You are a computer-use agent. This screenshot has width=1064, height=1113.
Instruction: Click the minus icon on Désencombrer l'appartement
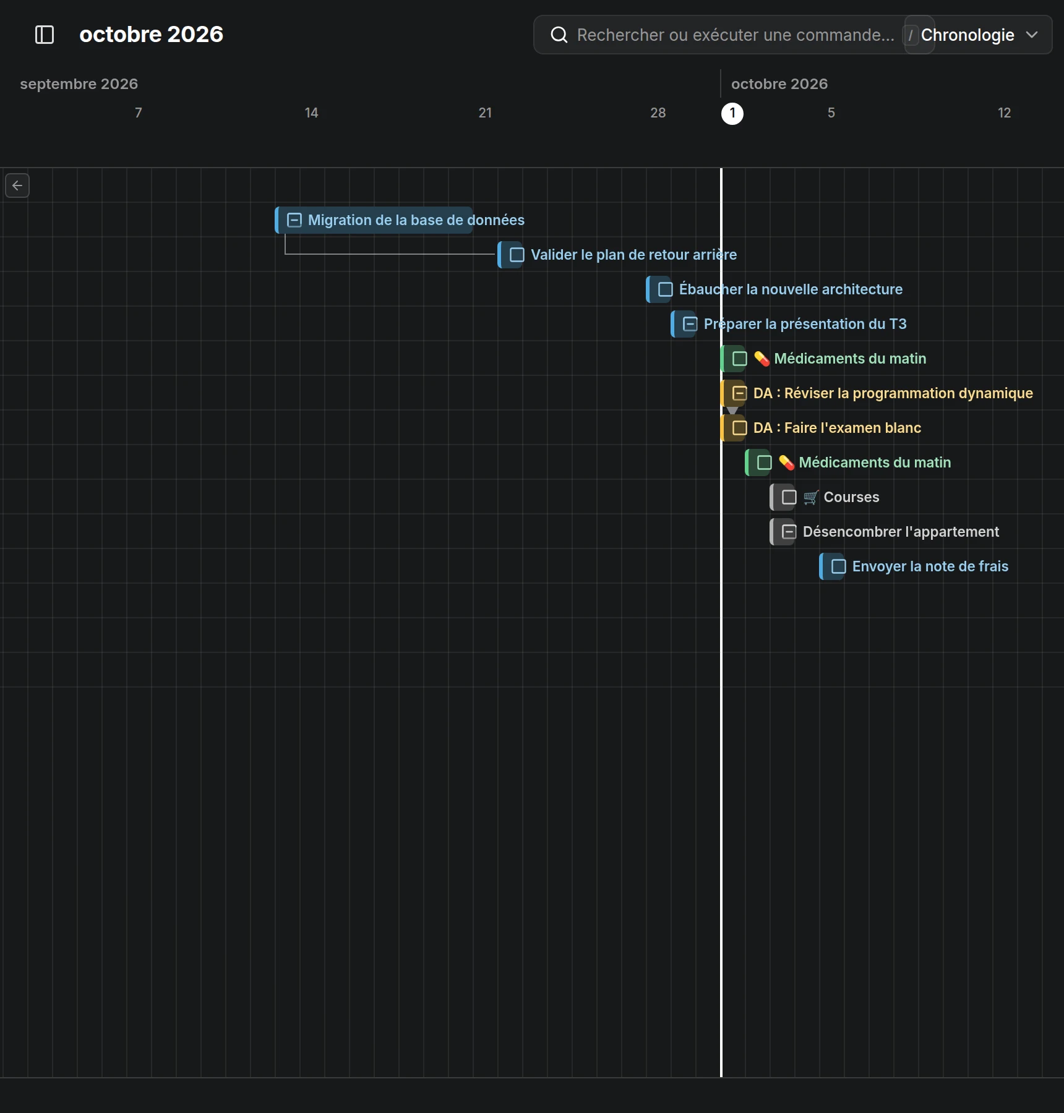(789, 532)
